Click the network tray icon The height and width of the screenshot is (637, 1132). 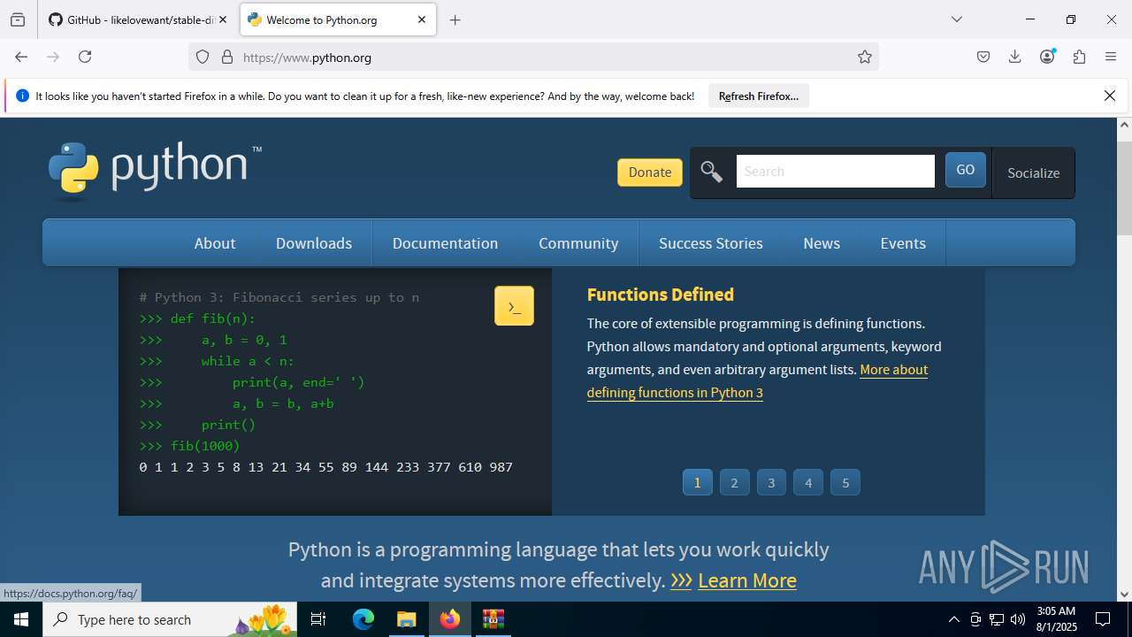(997, 619)
